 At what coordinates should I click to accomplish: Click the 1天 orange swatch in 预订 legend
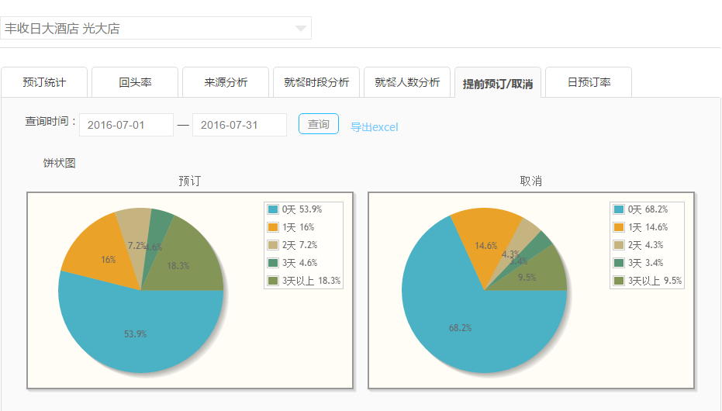tap(273, 227)
